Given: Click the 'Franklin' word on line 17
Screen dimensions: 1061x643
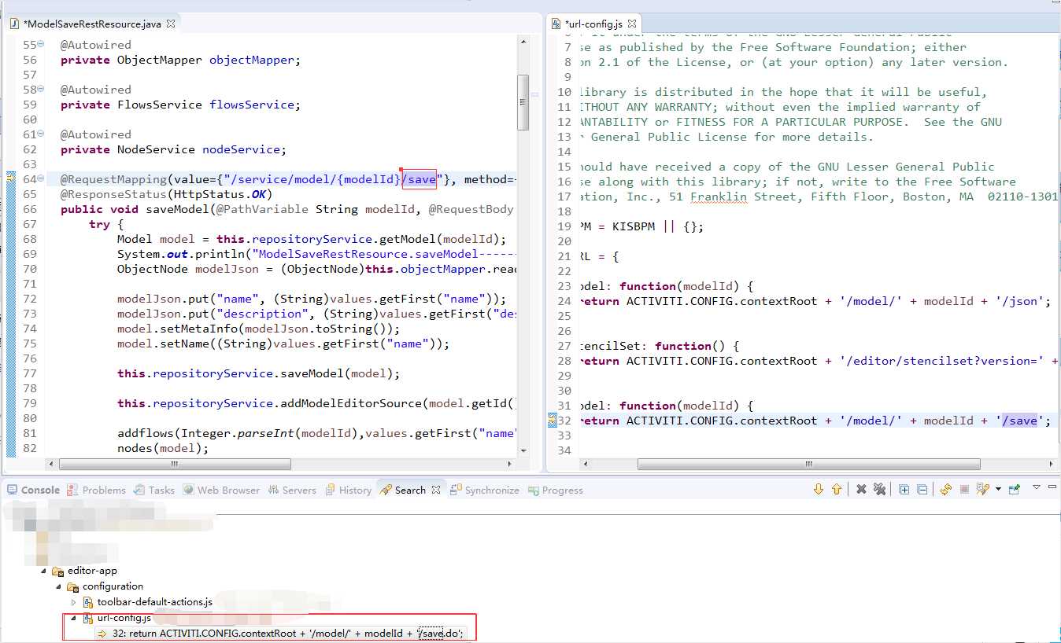Looking at the screenshot, I should (x=719, y=197).
